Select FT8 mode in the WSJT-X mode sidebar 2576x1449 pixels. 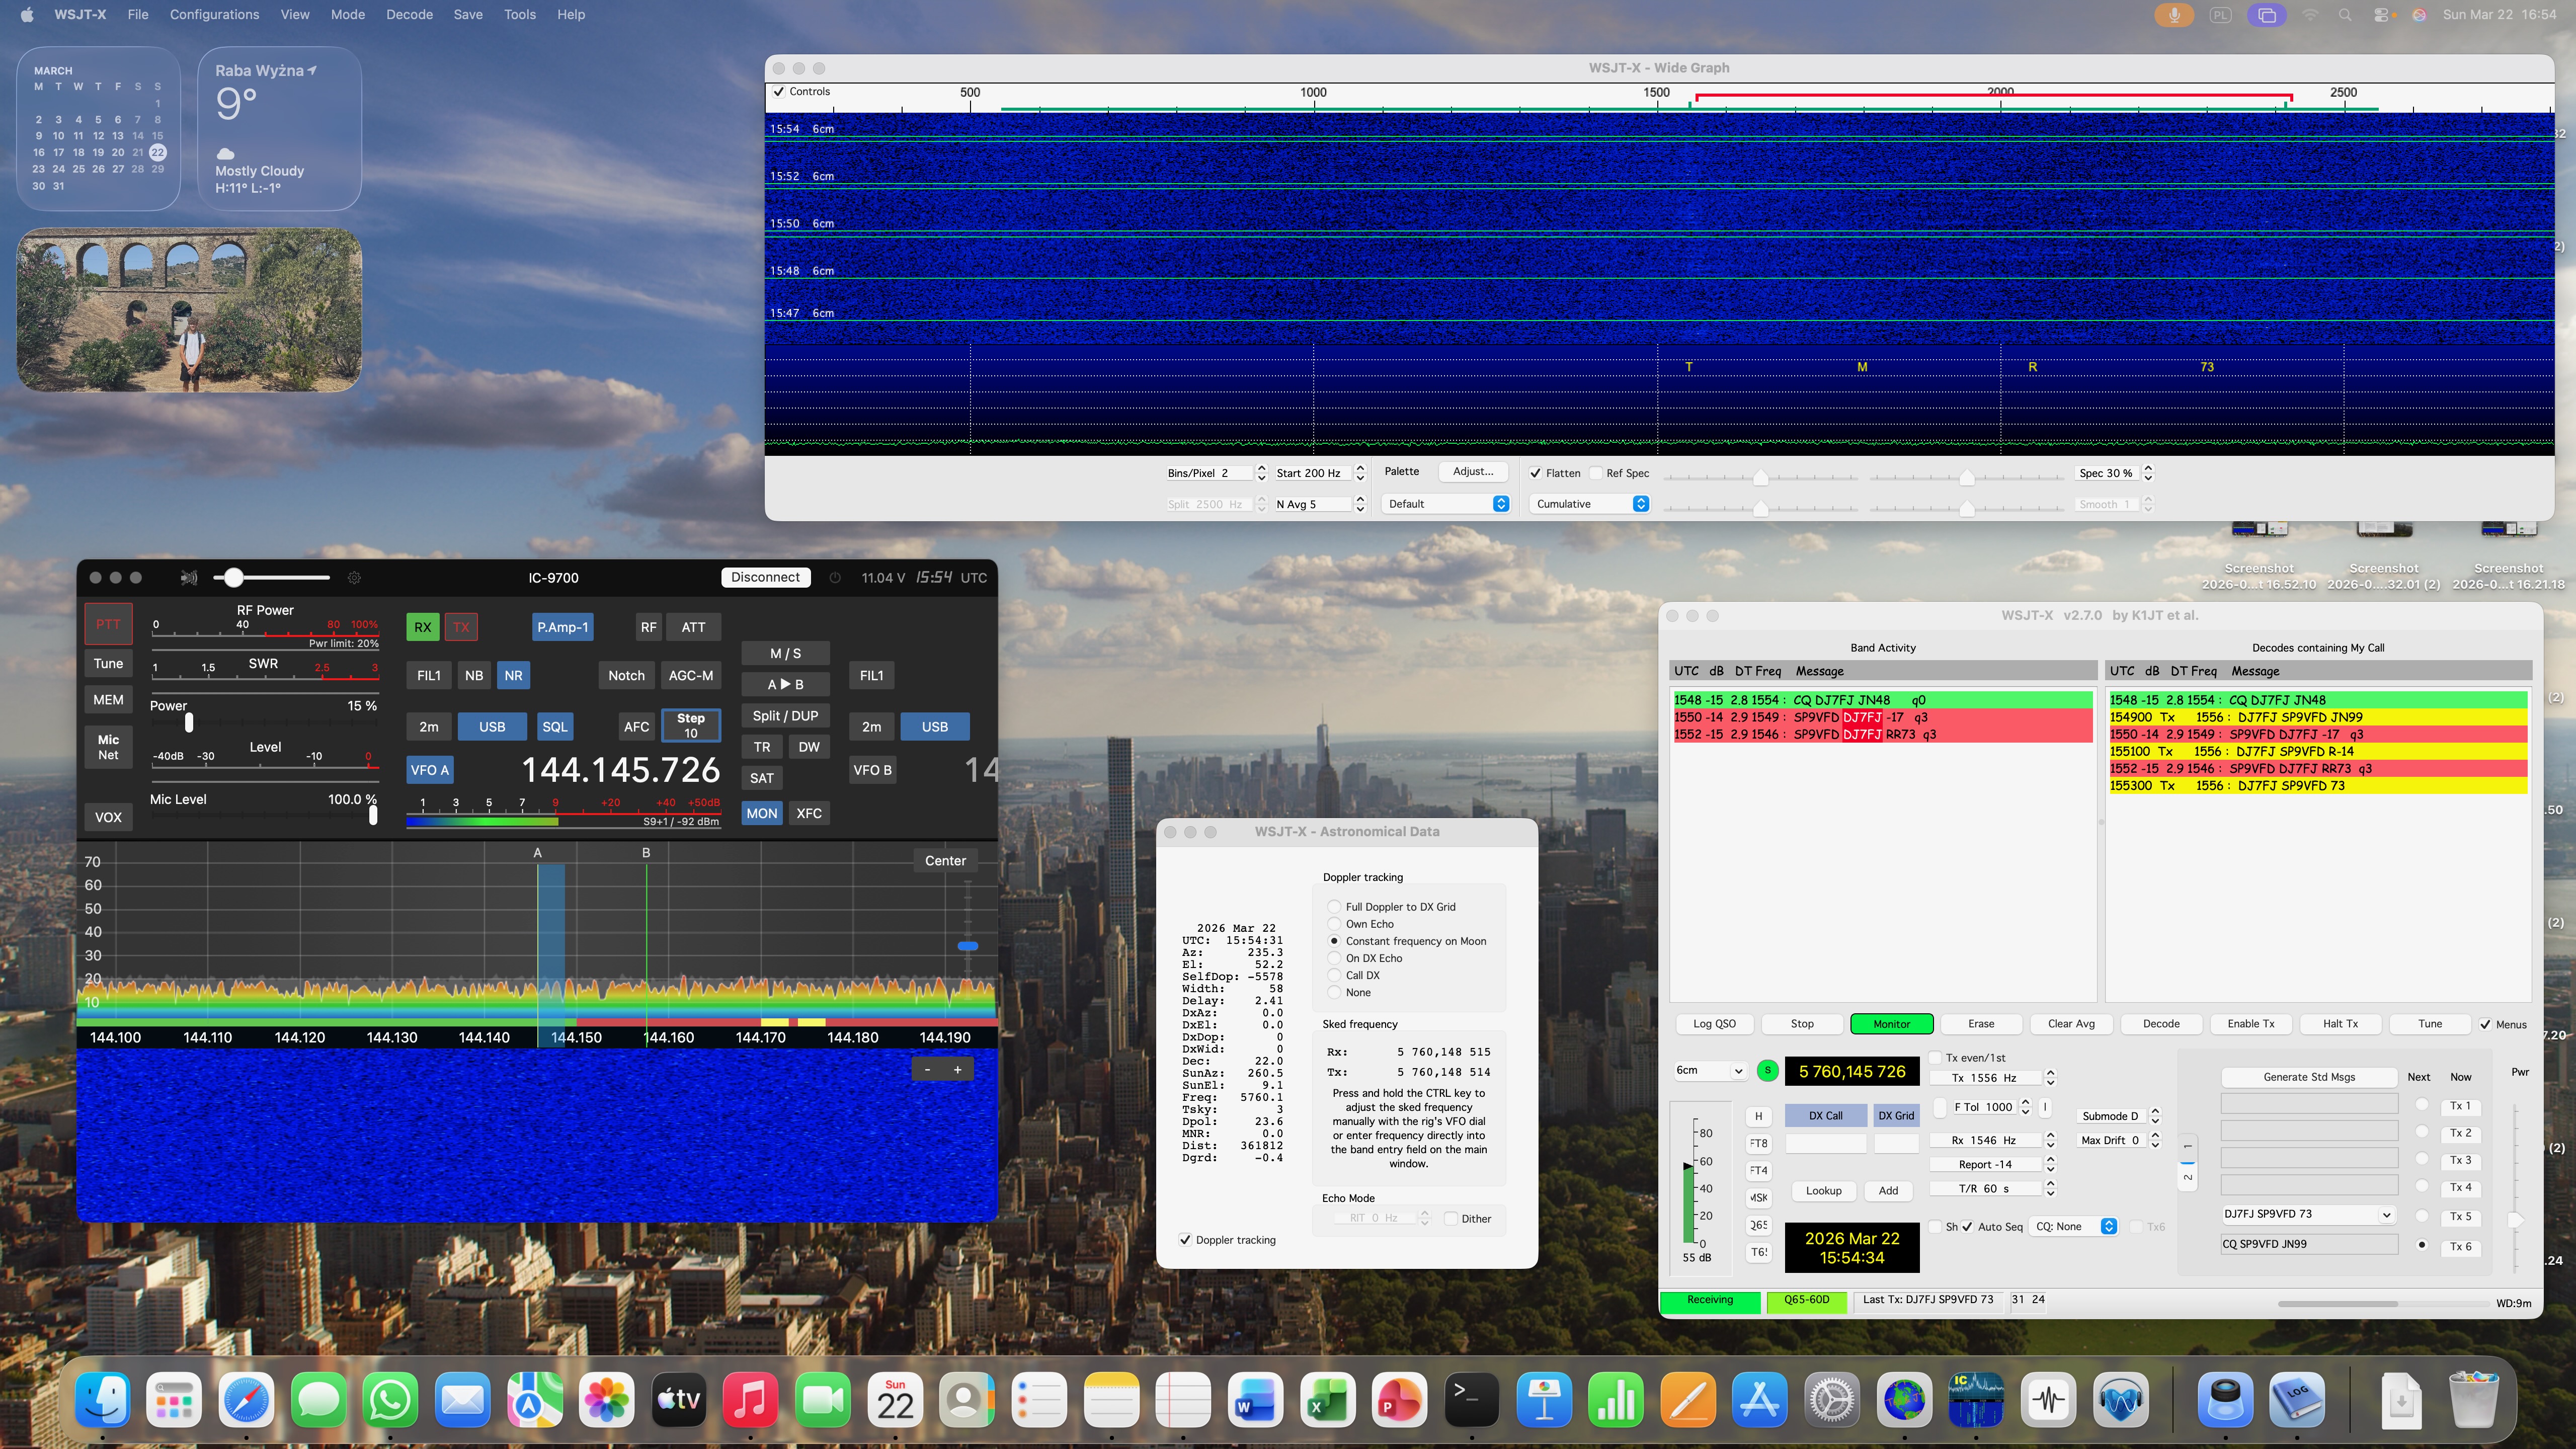coord(1758,1142)
